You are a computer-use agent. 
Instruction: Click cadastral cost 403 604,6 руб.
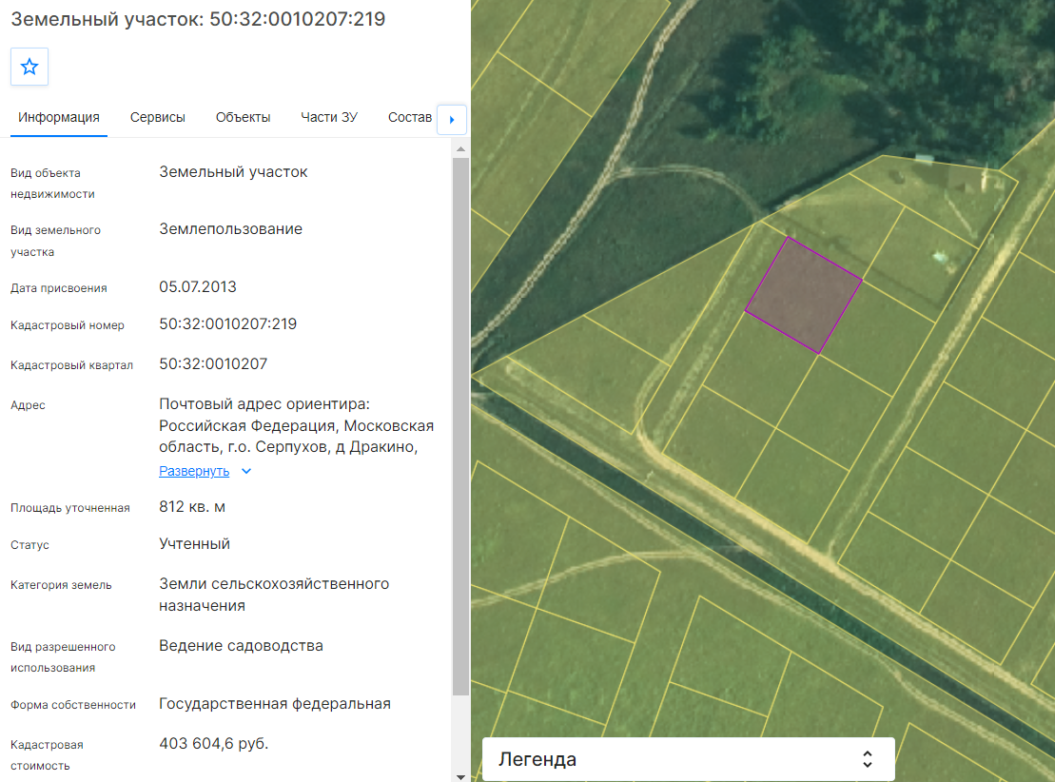coord(213,744)
